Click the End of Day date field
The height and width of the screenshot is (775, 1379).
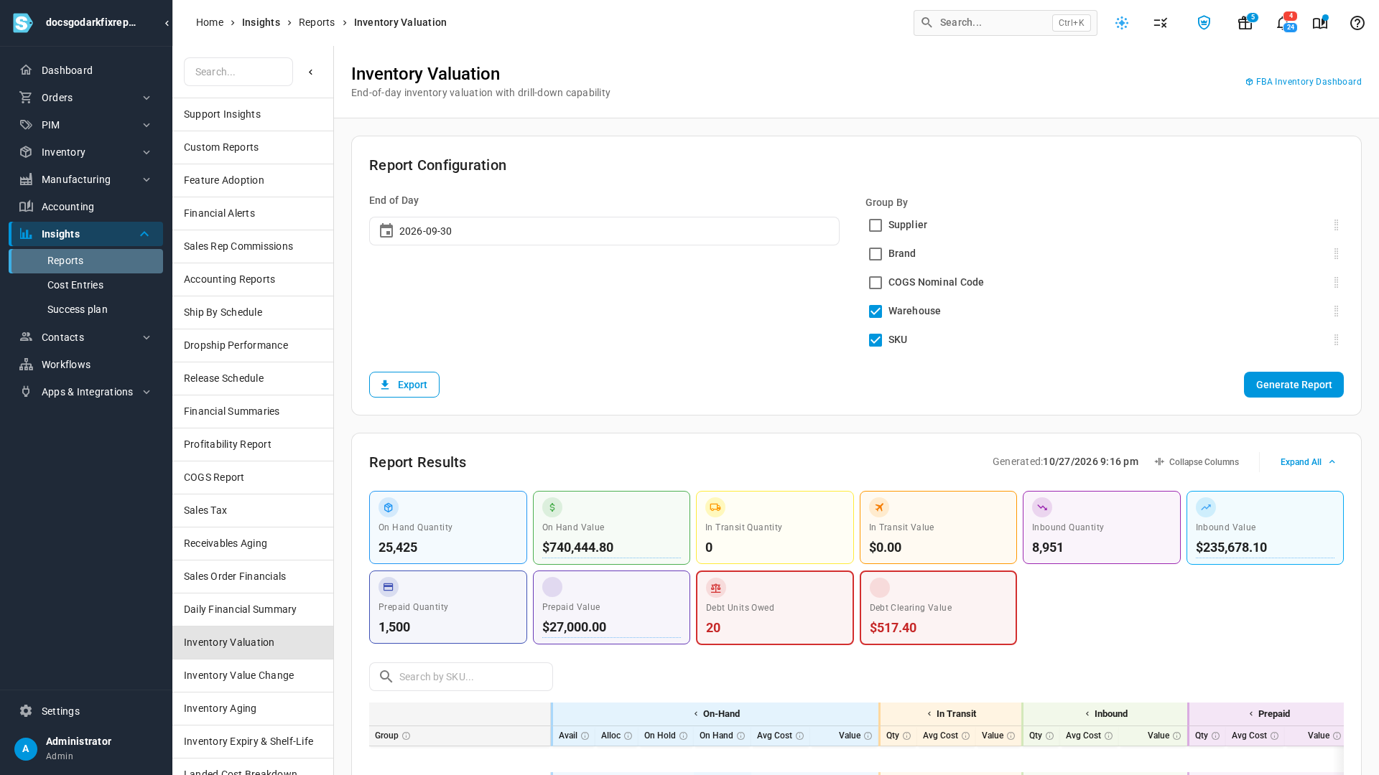tap(604, 231)
